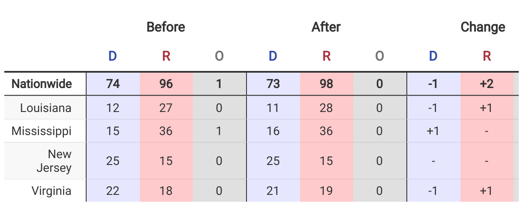The width and height of the screenshot is (523, 206).
Task: Select the Louisiana row label
Action: (x=46, y=108)
